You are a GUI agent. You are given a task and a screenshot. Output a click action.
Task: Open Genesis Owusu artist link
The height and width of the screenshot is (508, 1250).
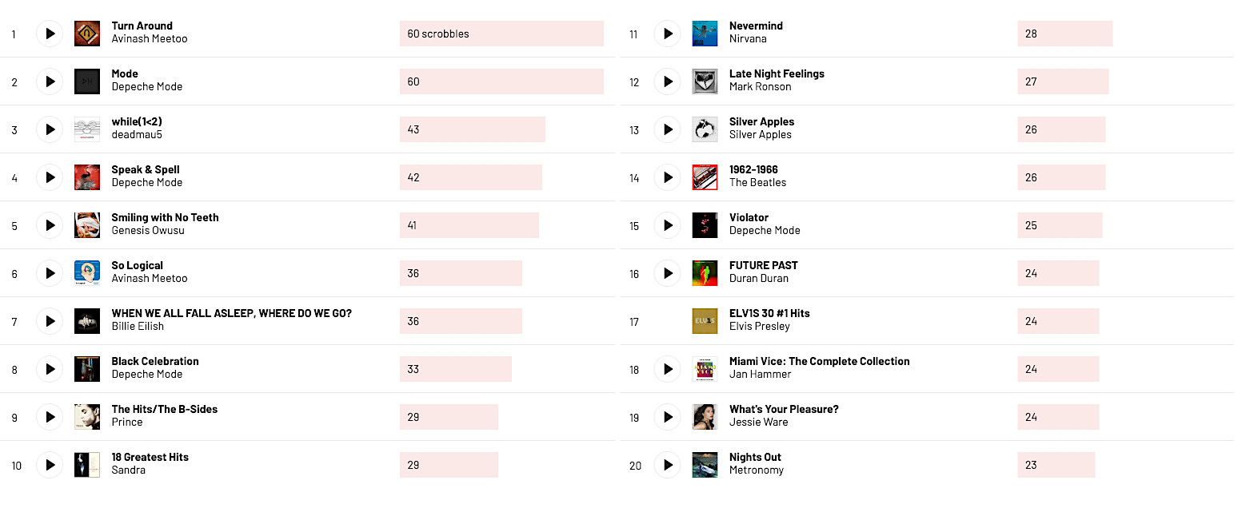[x=148, y=231]
